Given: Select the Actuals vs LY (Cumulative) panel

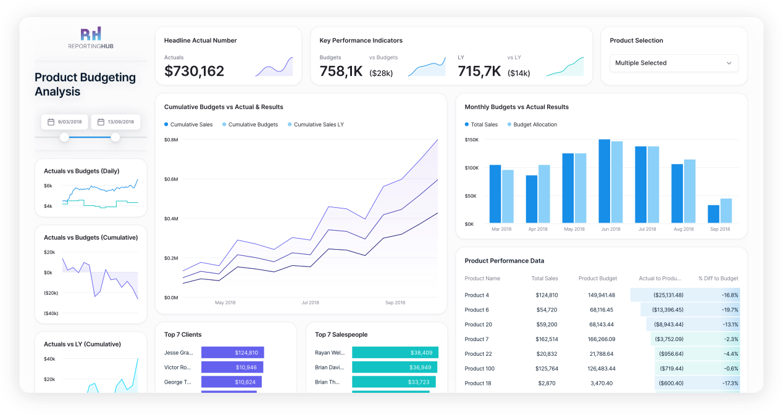Looking at the screenshot, I should pos(90,364).
